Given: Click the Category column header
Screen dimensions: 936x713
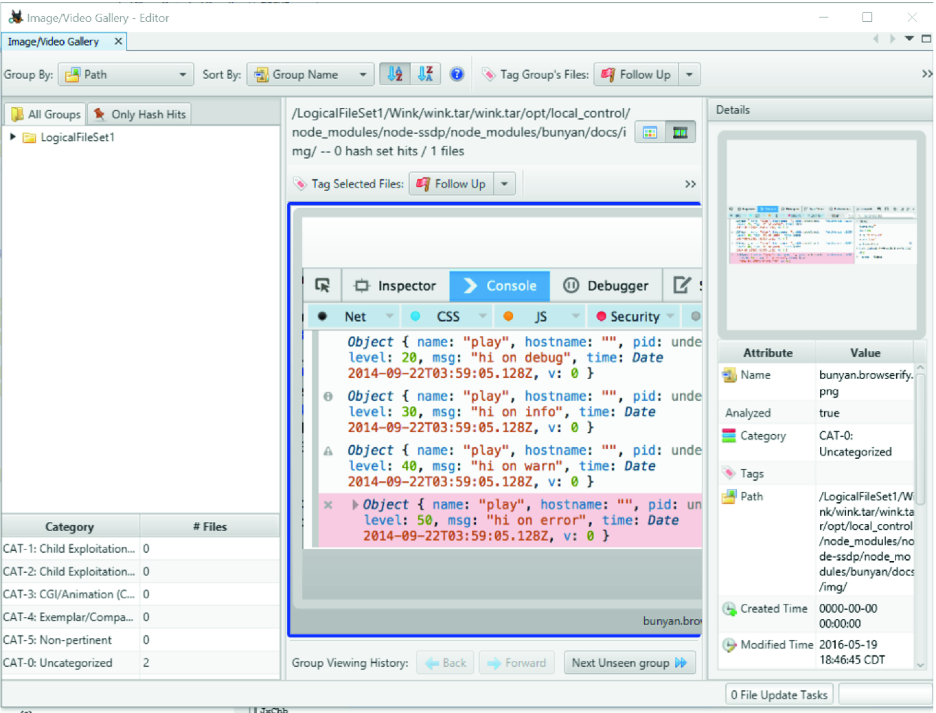Looking at the screenshot, I should (x=70, y=526).
